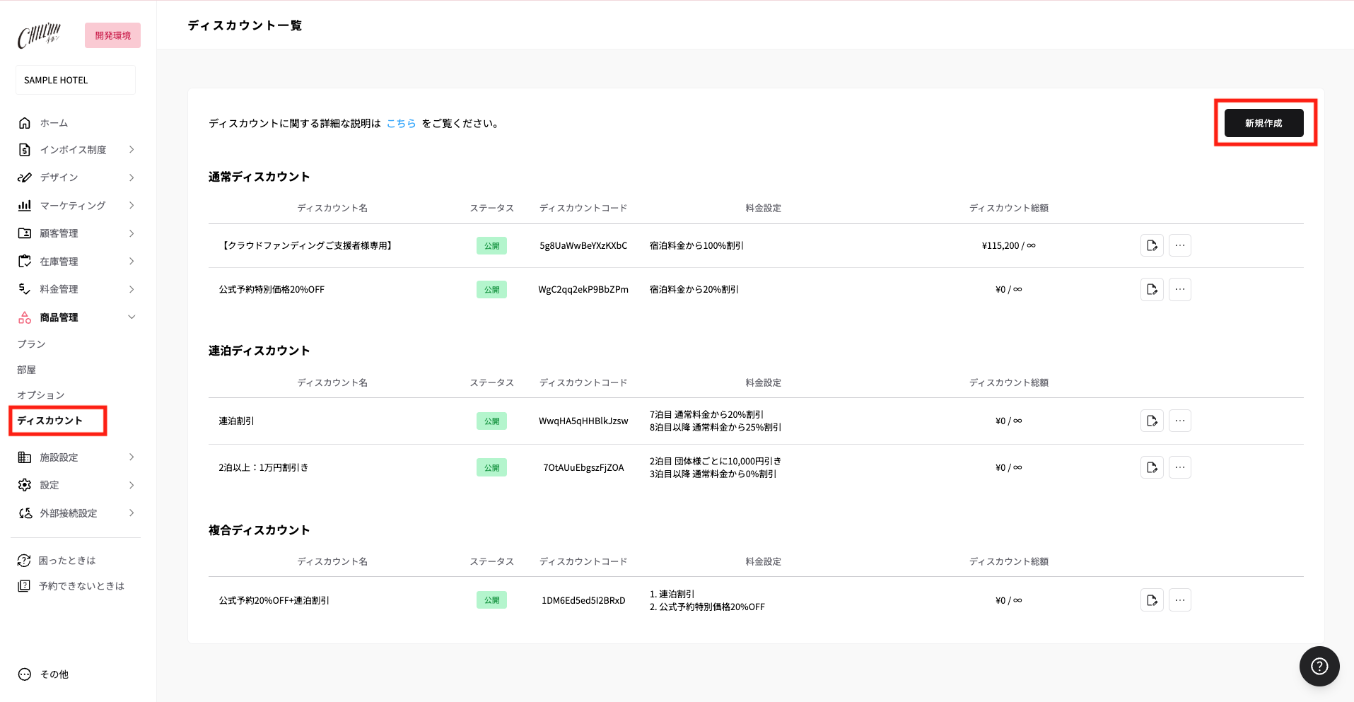Open more options for 公式予約20%OFF+連泊割引 row
The width and height of the screenshot is (1354, 702).
[x=1180, y=600]
